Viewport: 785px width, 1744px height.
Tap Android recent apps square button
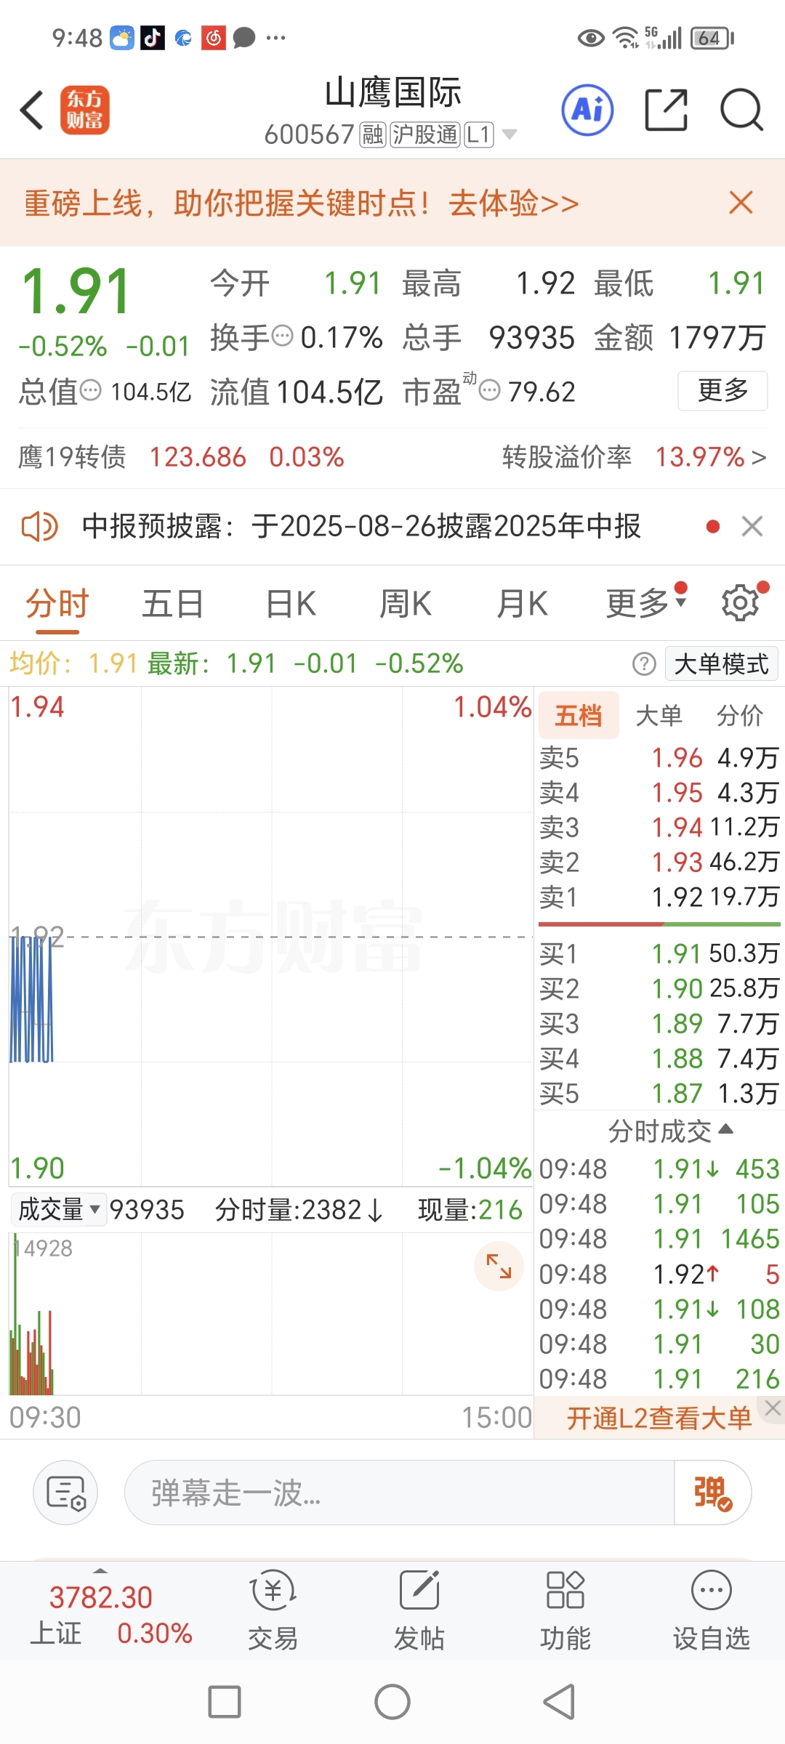pos(225,1702)
